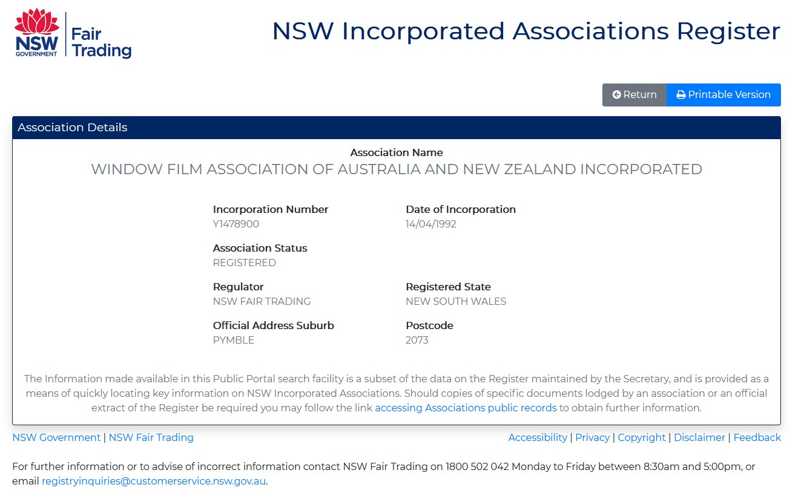This screenshot has height=493, width=804.
Task: Click the Association Name label
Action: point(397,152)
